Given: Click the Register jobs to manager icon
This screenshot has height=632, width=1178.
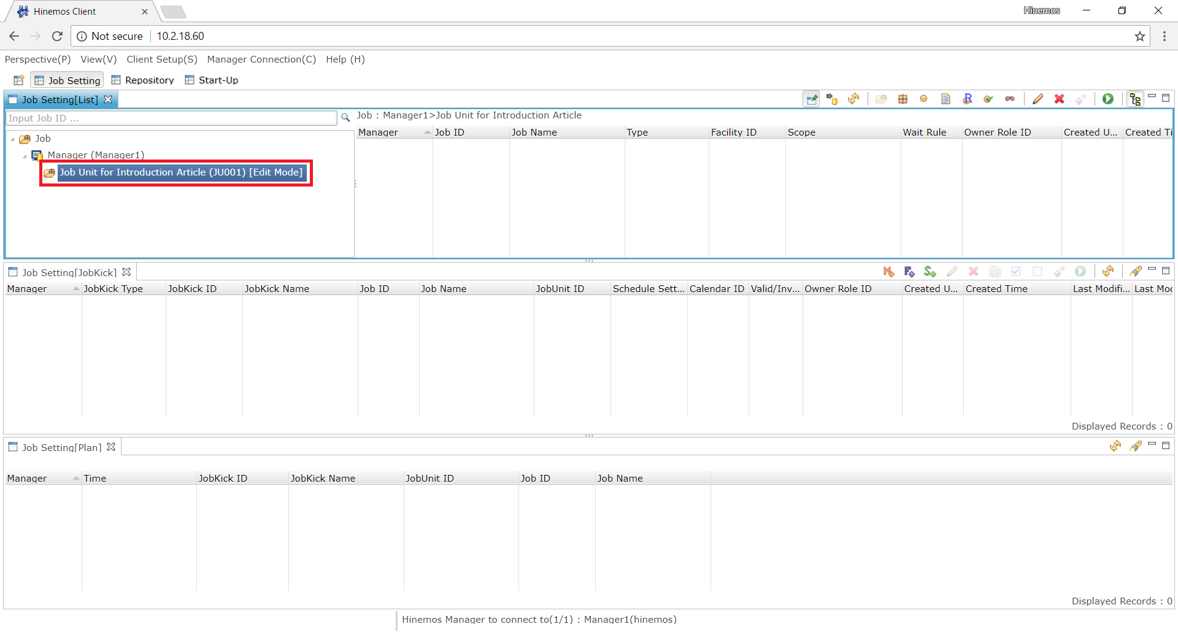Looking at the screenshot, I should tap(832, 99).
